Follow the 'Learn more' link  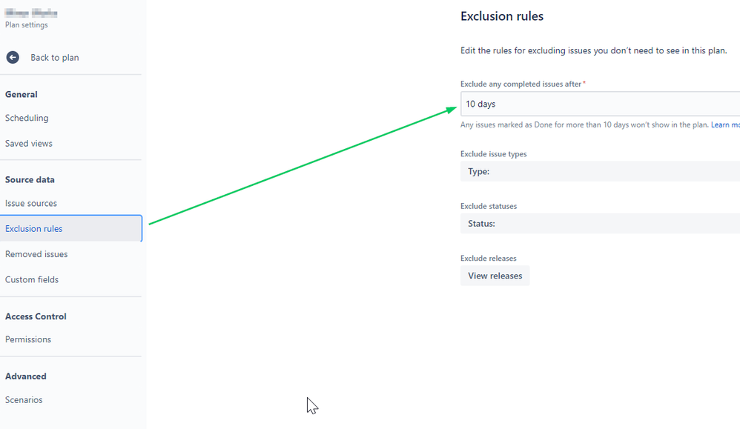tap(725, 125)
